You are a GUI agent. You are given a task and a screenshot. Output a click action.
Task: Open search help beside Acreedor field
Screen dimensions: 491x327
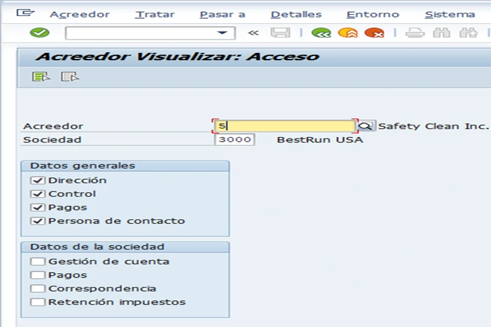[366, 126]
